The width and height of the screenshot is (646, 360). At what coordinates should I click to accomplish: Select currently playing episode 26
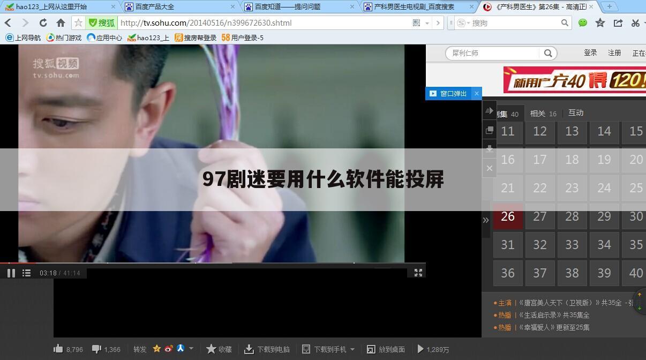[508, 216]
